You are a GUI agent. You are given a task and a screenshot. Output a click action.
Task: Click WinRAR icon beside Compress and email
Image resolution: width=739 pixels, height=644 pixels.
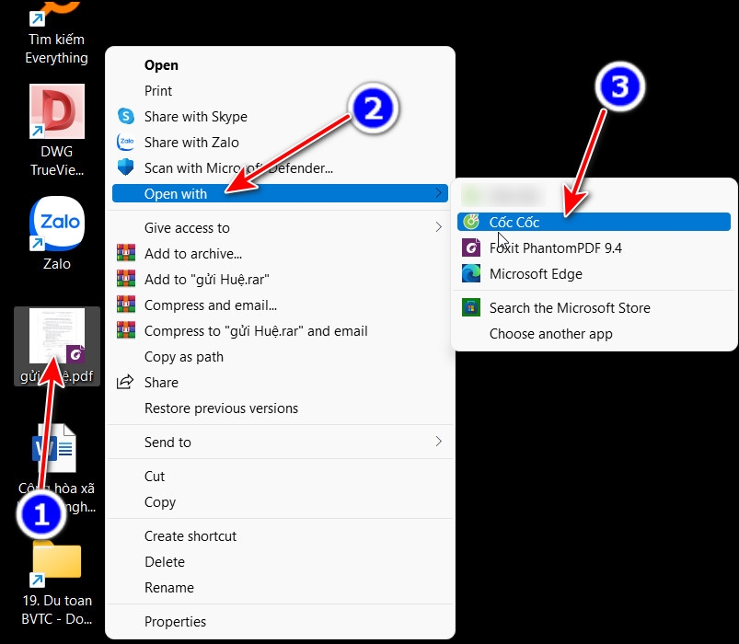click(x=126, y=305)
